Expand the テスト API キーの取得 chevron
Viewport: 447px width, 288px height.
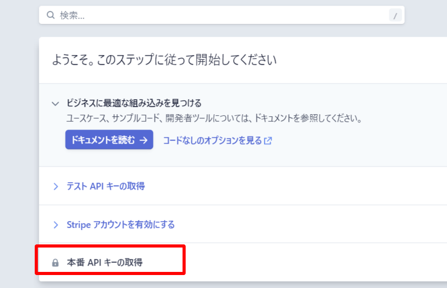coord(55,186)
